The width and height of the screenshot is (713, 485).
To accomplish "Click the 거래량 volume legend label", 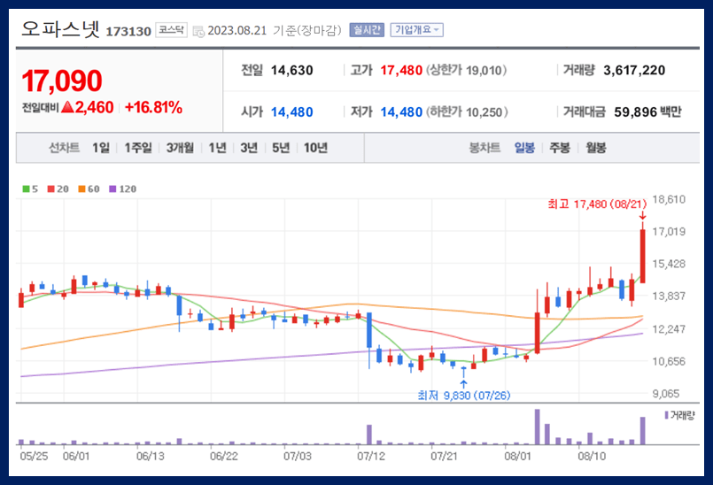I will click(x=682, y=415).
